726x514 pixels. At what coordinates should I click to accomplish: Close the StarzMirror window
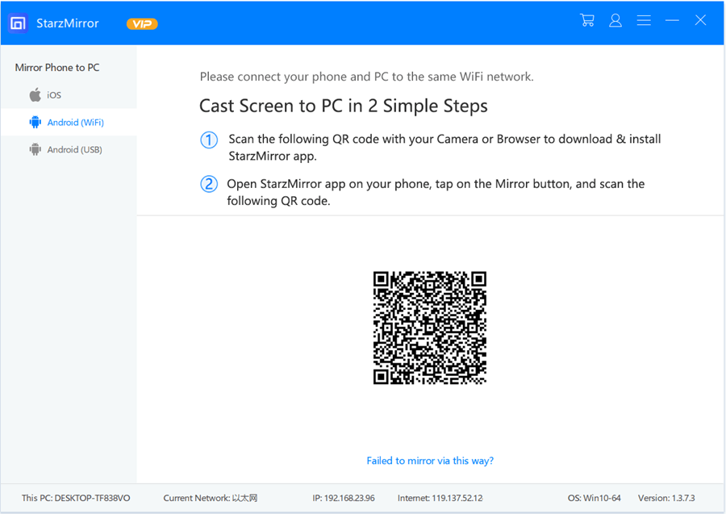coord(700,20)
